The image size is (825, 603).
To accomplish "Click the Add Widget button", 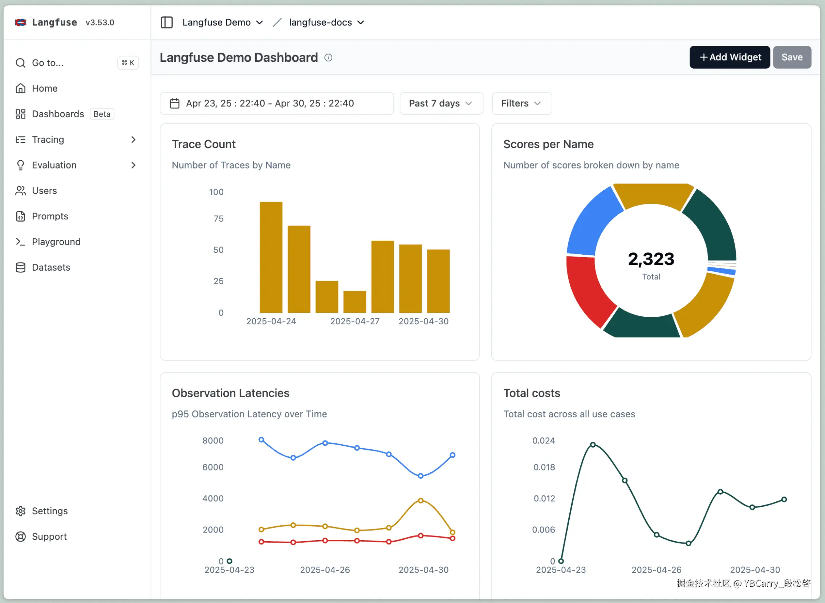I will (729, 57).
